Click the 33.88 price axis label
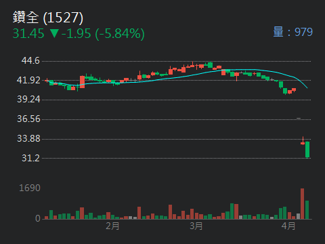 pyautogui.click(x=28, y=138)
